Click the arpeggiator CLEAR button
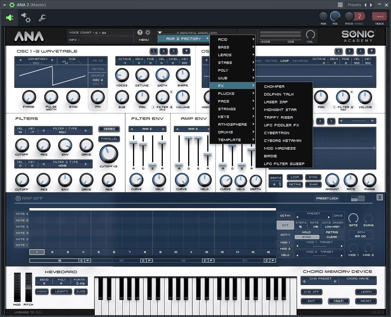This screenshot has height=317, width=391. 332,237
